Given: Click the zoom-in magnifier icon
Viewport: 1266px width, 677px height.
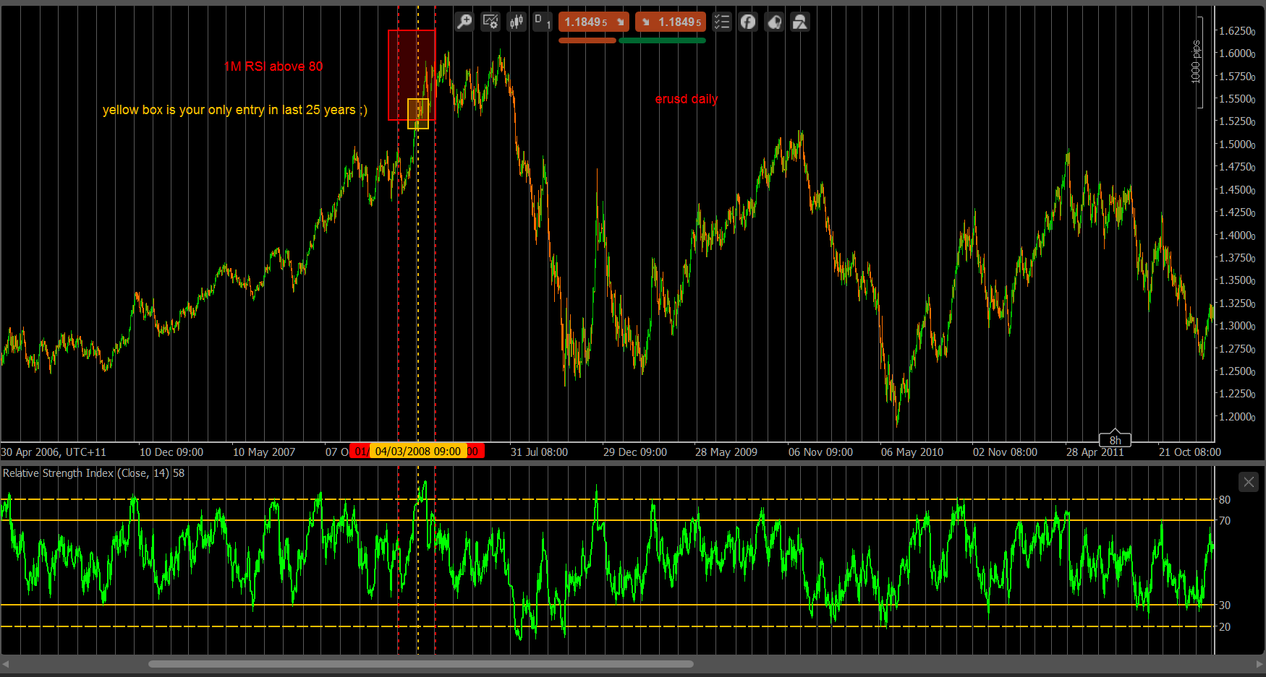Looking at the screenshot, I should 464,22.
